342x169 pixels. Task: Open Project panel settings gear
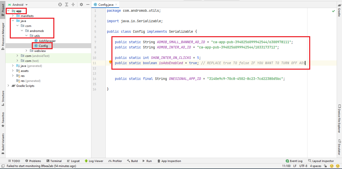pyautogui.click(x=81, y=4)
